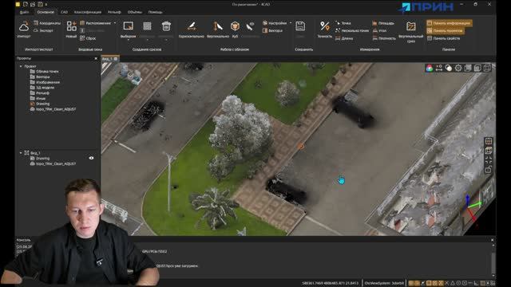Image resolution: width=511 pixels, height=287 pixels.
Task: Select Иные folder in project tree
Action: click(x=38, y=98)
